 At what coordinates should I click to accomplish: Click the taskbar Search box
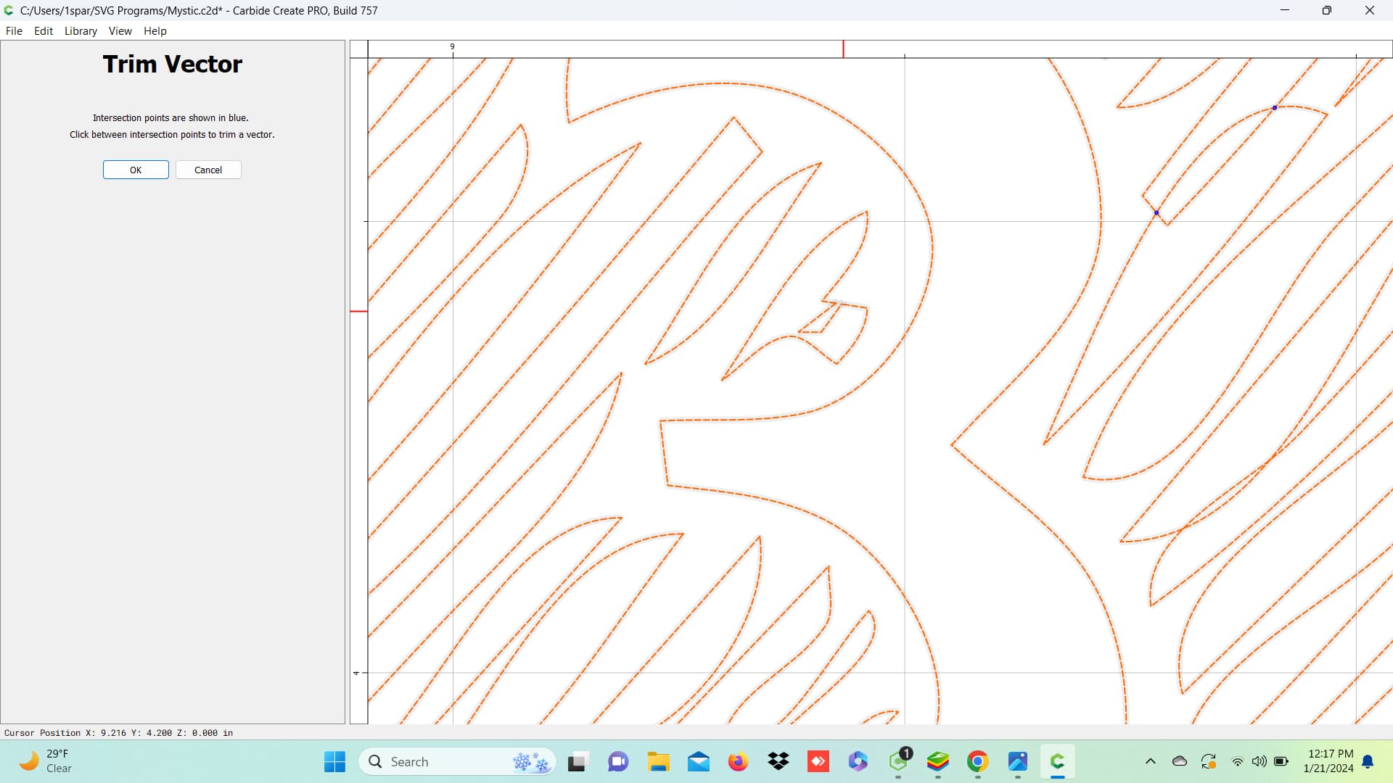pyautogui.click(x=457, y=761)
